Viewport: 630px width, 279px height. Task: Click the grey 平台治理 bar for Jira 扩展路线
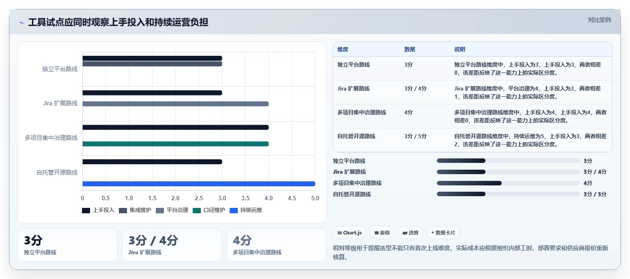tap(175, 104)
